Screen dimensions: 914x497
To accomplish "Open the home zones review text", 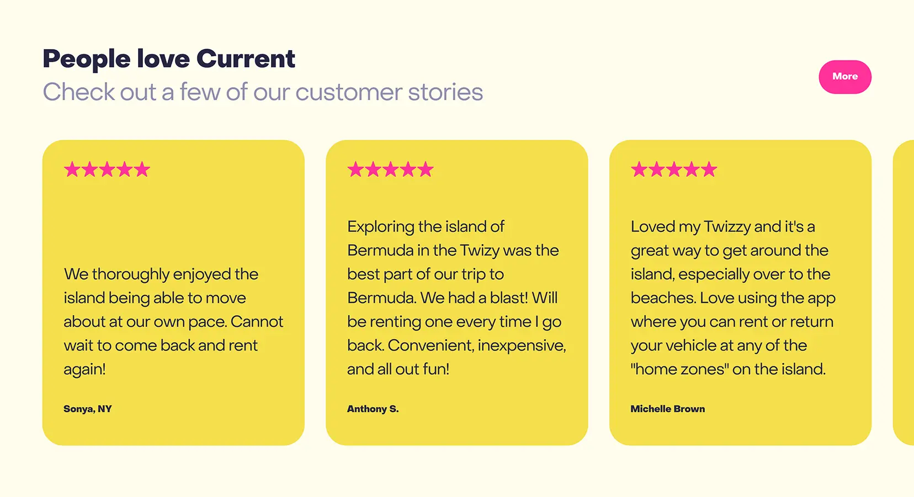I will pos(733,298).
